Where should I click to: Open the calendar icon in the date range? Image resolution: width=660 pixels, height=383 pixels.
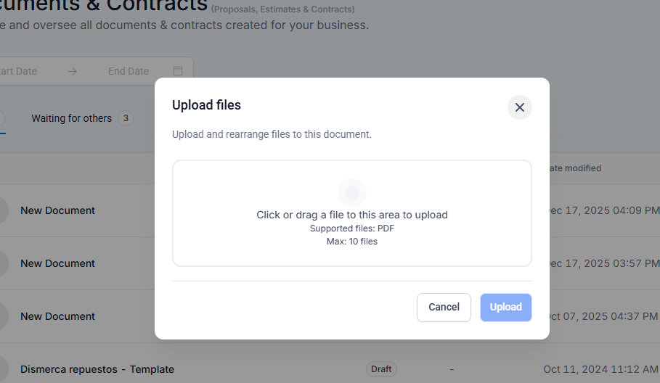point(178,71)
